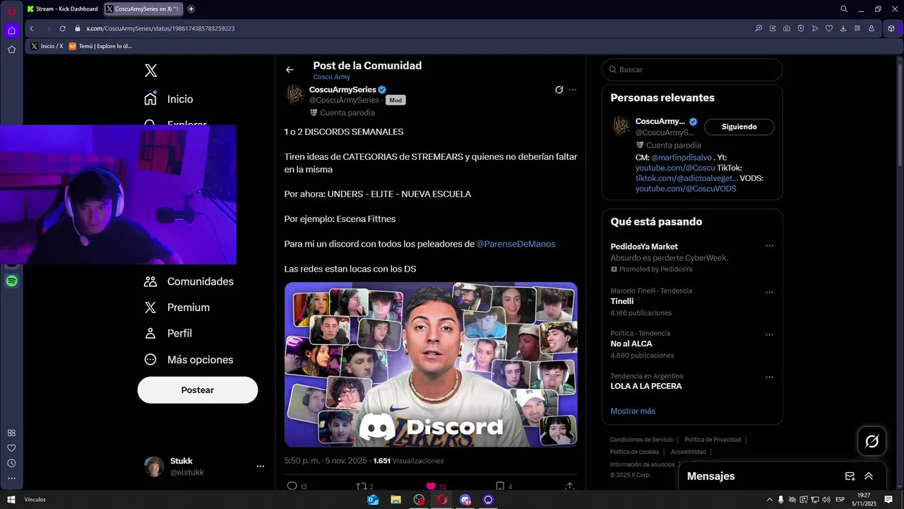Show hidden system tray icons

click(x=769, y=500)
